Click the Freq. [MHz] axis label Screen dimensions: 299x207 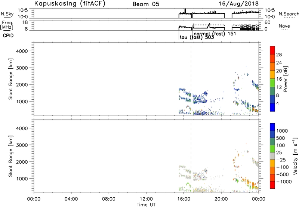click(x=7, y=25)
